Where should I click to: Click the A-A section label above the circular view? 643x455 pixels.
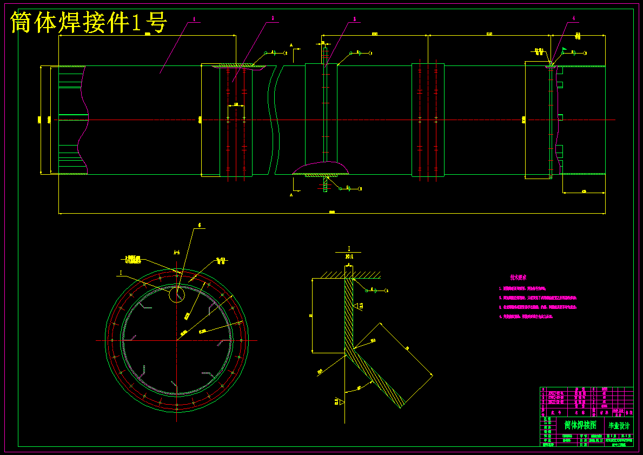tap(177, 253)
